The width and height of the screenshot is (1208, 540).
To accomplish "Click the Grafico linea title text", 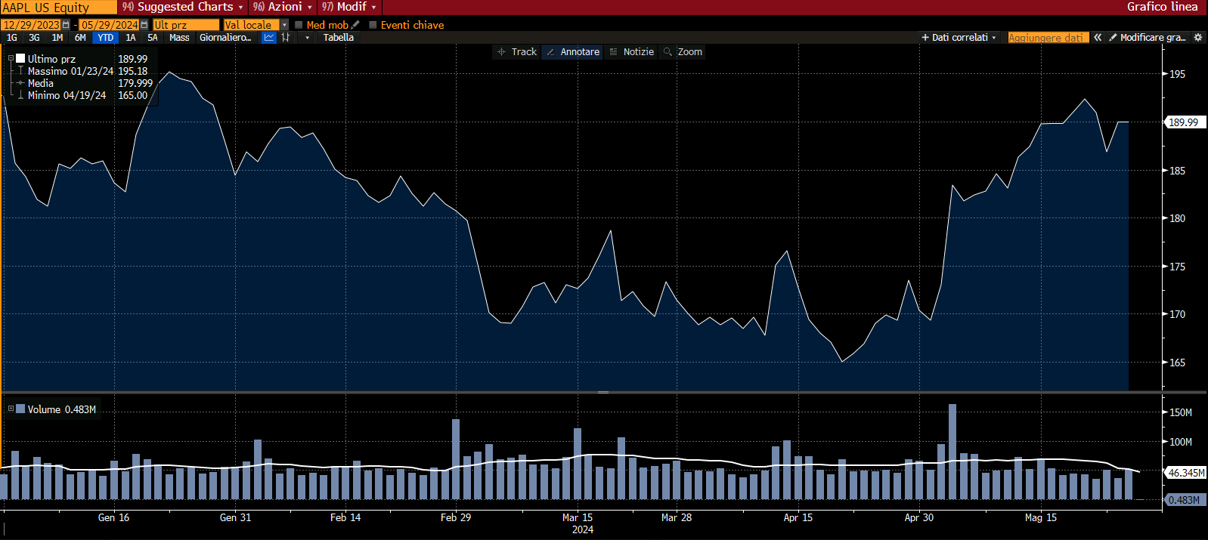I will (1163, 7).
